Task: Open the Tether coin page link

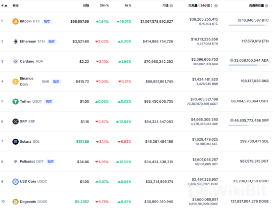Action: (x=25, y=101)
